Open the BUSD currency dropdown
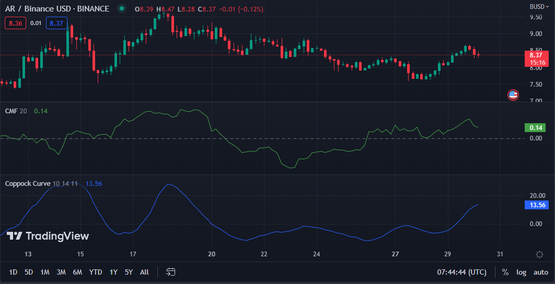 point(539,7)
